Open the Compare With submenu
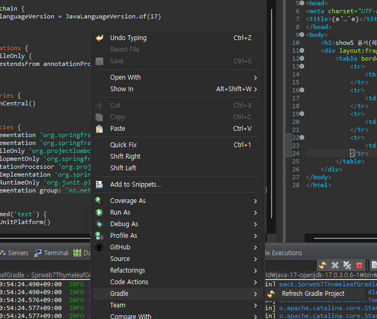The width and height of the screenshot is (377, 319). [178, 316]
